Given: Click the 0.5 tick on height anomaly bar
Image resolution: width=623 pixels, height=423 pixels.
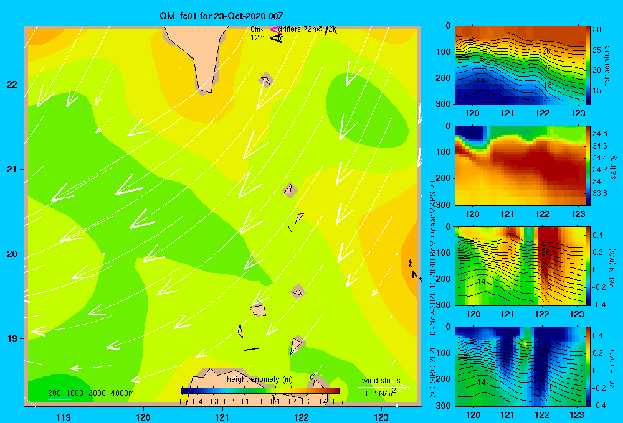Looking at the screenshot, I should tap(338, 402).
